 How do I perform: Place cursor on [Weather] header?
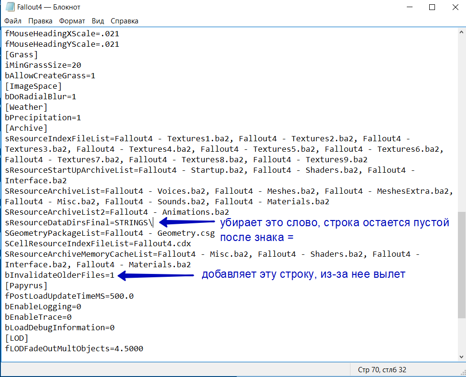[x=26, y=107]
